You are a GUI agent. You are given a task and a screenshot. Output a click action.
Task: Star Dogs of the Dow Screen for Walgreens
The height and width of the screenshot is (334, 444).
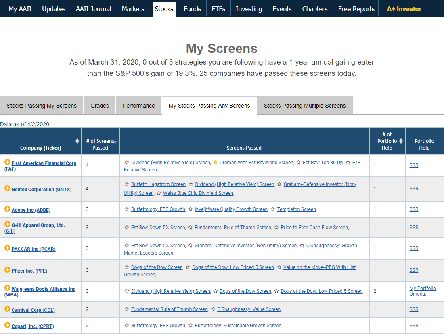pyautogui.click(x=216, y=291)
